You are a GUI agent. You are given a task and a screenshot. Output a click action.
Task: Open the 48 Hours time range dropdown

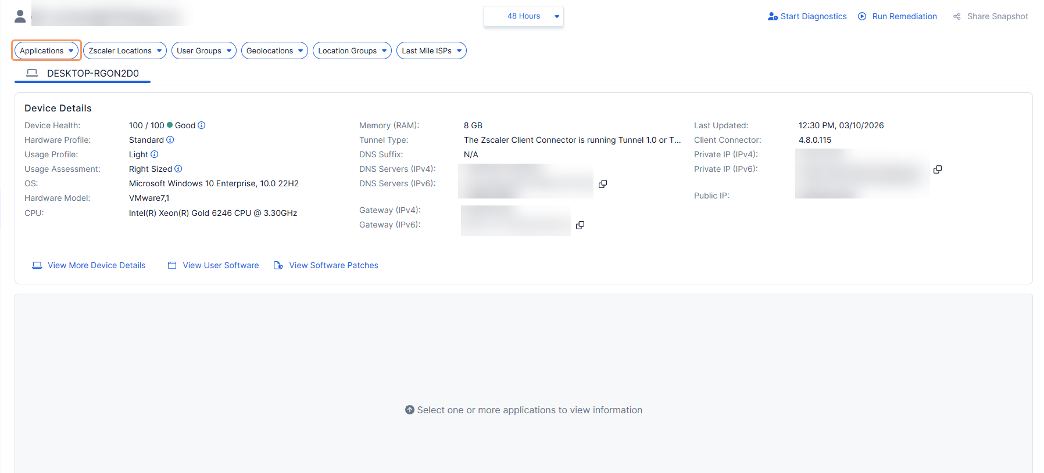pyautogui.click(x=524, y=16)
